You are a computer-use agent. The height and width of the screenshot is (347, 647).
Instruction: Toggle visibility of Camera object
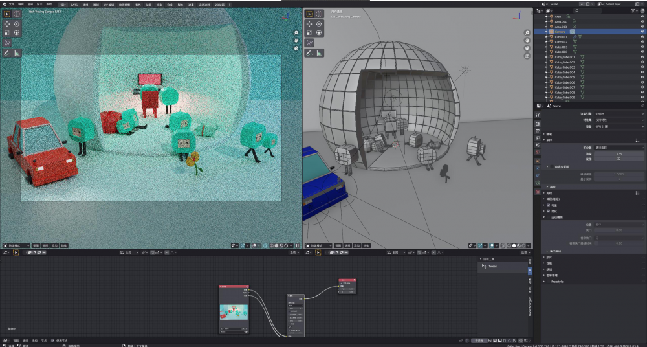pos(642,31)
